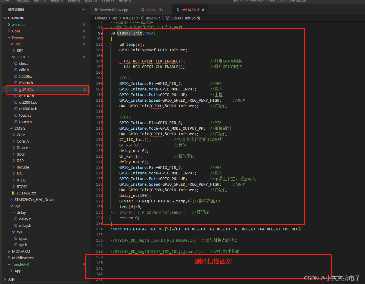Close the gt9147.c editor tab

(x=203, y=10)
